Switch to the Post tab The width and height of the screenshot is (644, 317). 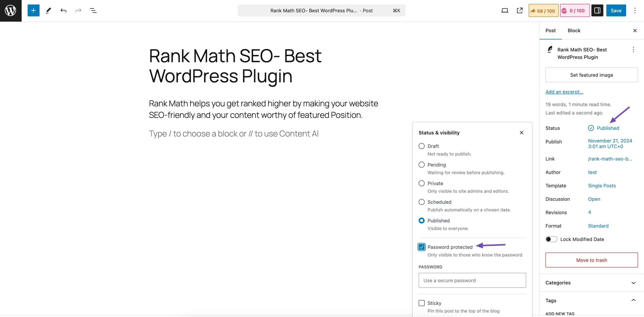tap(550, 30)
